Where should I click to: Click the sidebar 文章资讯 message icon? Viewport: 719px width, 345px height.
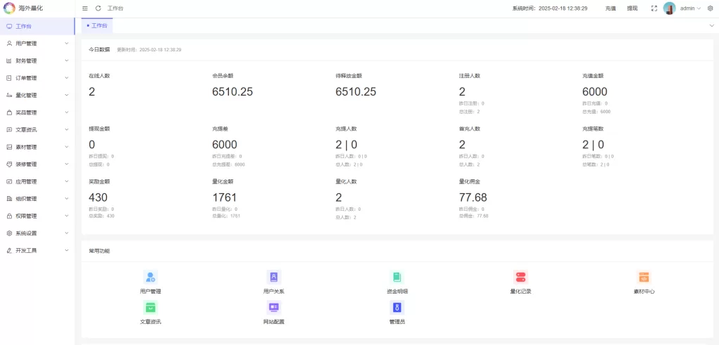coord(9,130)
